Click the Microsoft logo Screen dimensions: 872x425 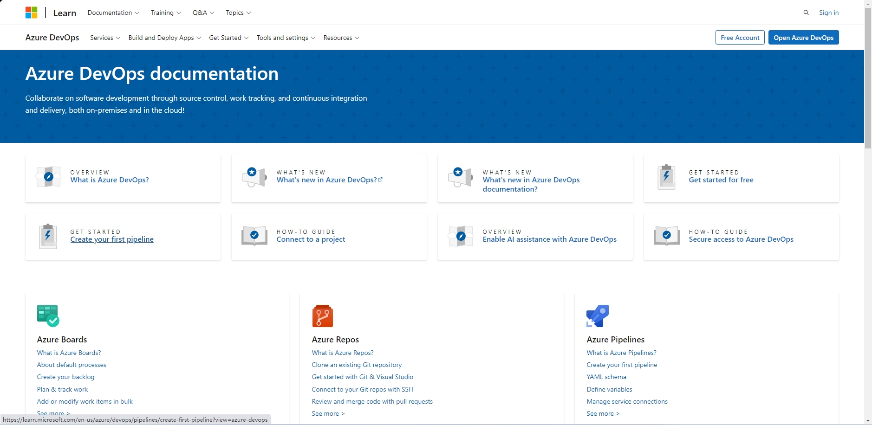32,12
